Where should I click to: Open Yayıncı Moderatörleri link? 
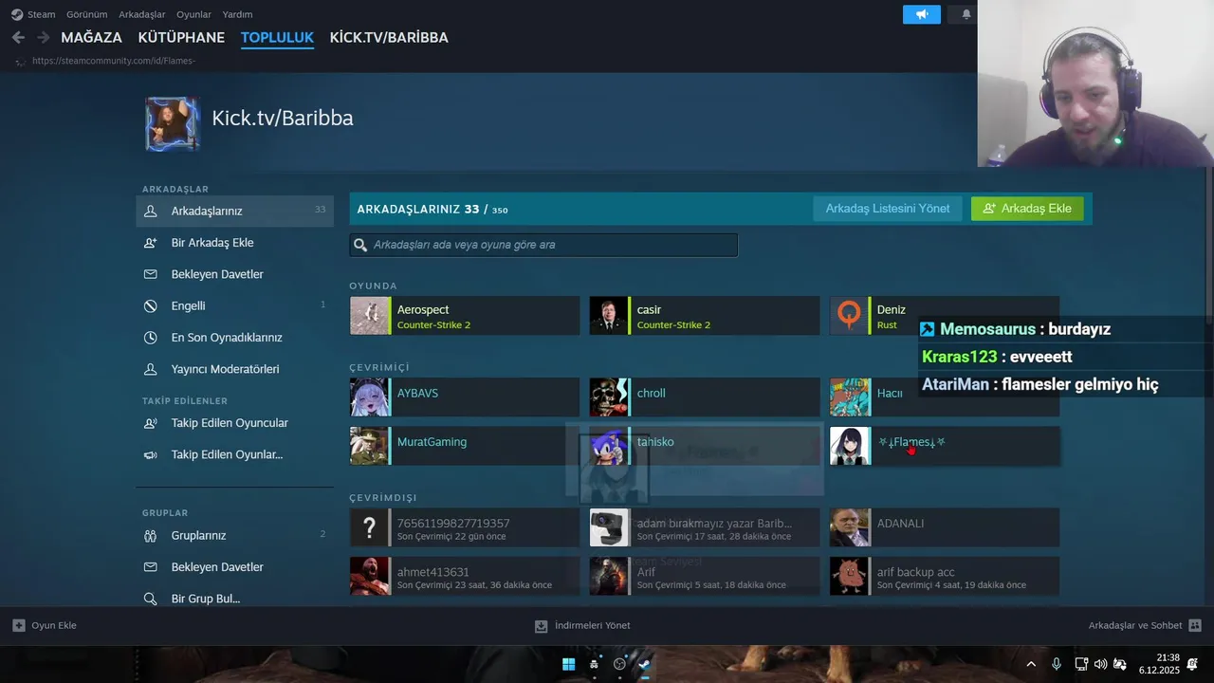point(225,369)
